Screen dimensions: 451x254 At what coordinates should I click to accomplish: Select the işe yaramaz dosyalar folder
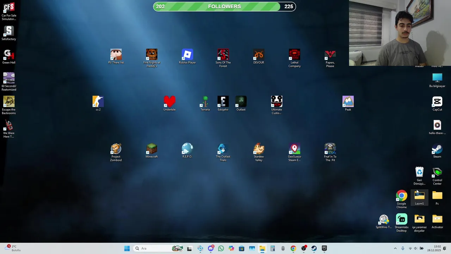click(419, 223)
